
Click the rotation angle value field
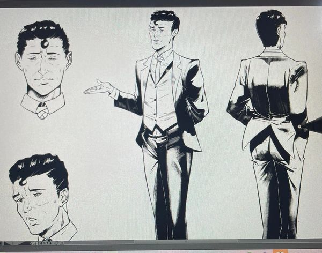(34, 243)
